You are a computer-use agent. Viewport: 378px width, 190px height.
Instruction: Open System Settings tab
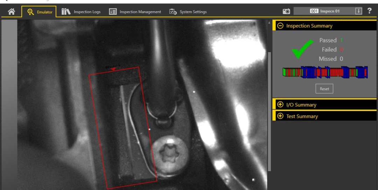pos(188,12)
